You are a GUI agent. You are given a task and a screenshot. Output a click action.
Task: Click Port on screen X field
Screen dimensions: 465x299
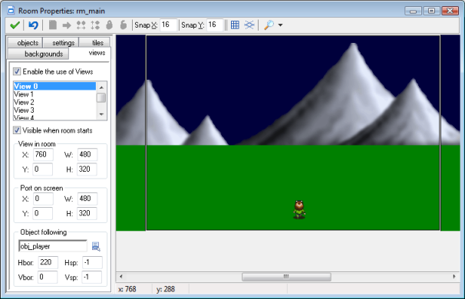pos(43,199)
